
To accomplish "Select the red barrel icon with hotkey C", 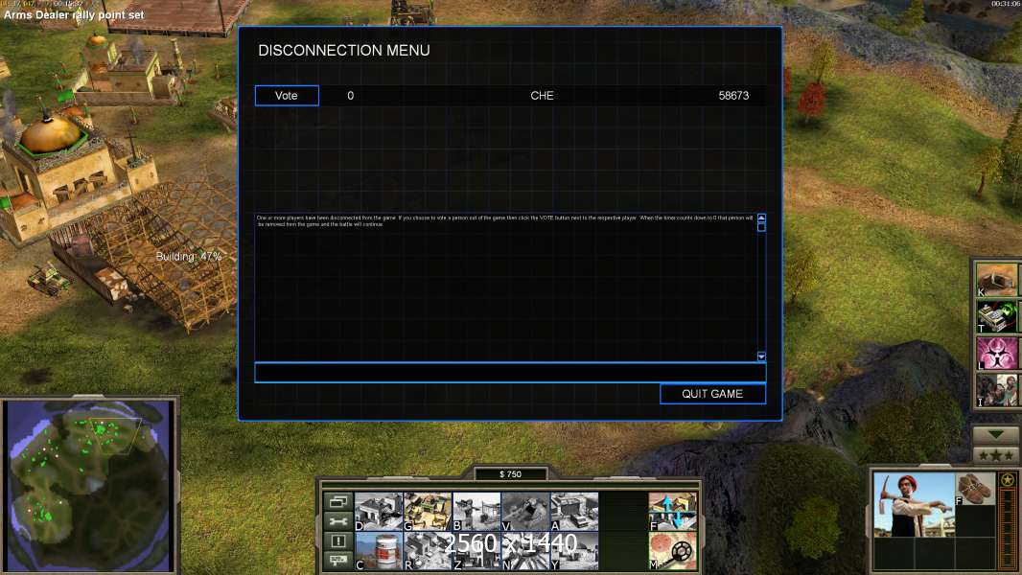I will coord(379,552).
